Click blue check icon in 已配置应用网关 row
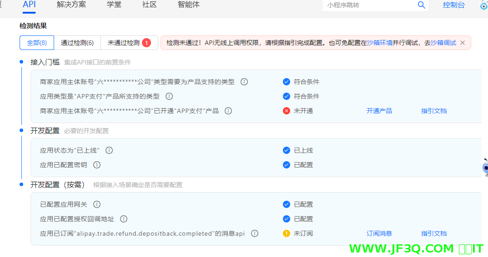 [287, 204]
